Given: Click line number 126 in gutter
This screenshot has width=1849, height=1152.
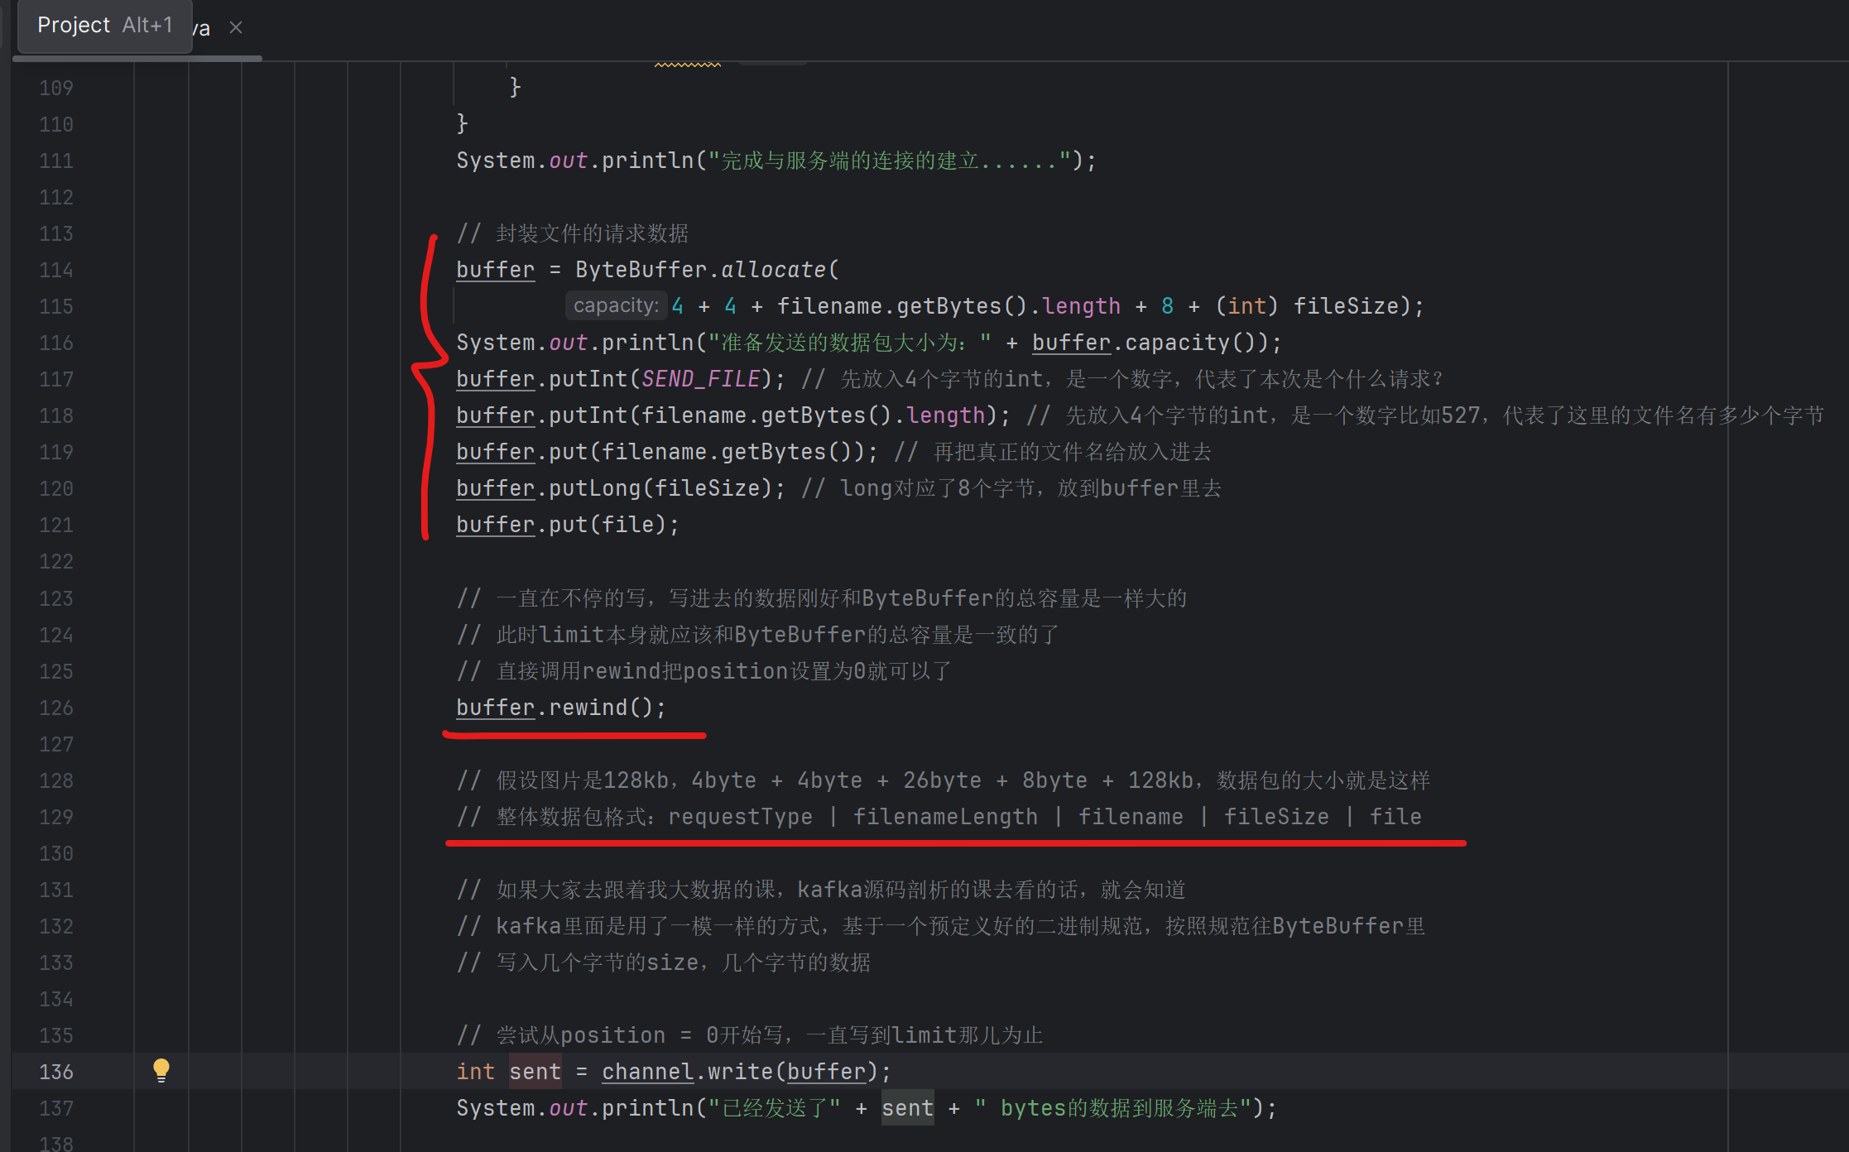Looking at the screenshot, I should pyautogui.click(x=56, y=708).
